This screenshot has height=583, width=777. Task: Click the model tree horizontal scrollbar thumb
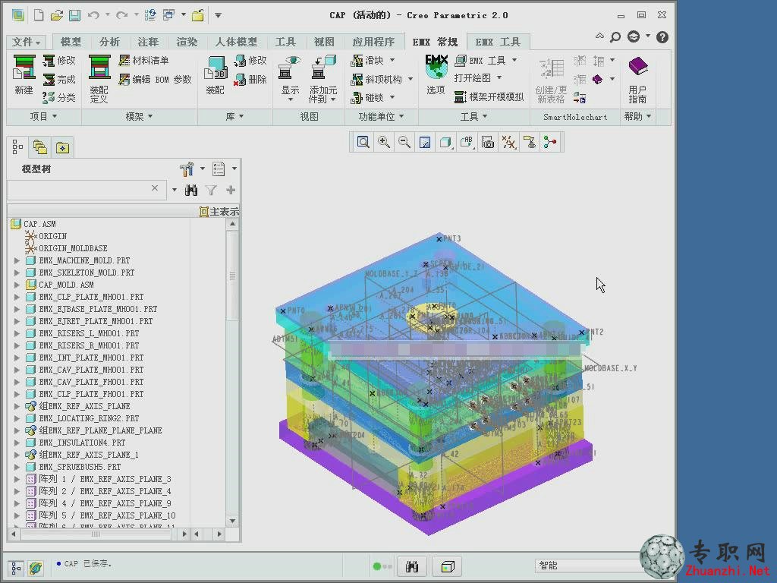96,534
